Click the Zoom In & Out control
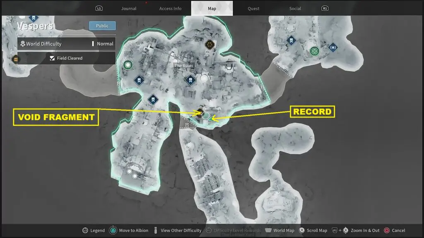The image size is (424, 238). [364, 230]
